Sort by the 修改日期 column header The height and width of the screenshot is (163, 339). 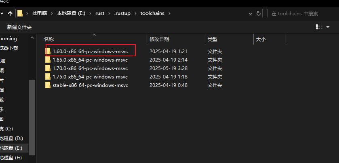click(159, 39)
